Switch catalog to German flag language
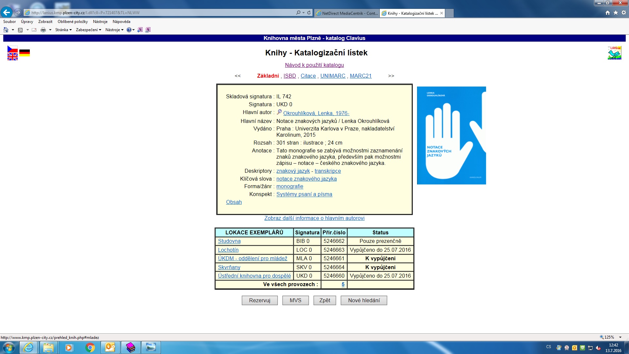The width and height of the screenshot is (629, 354). [25, 52]
